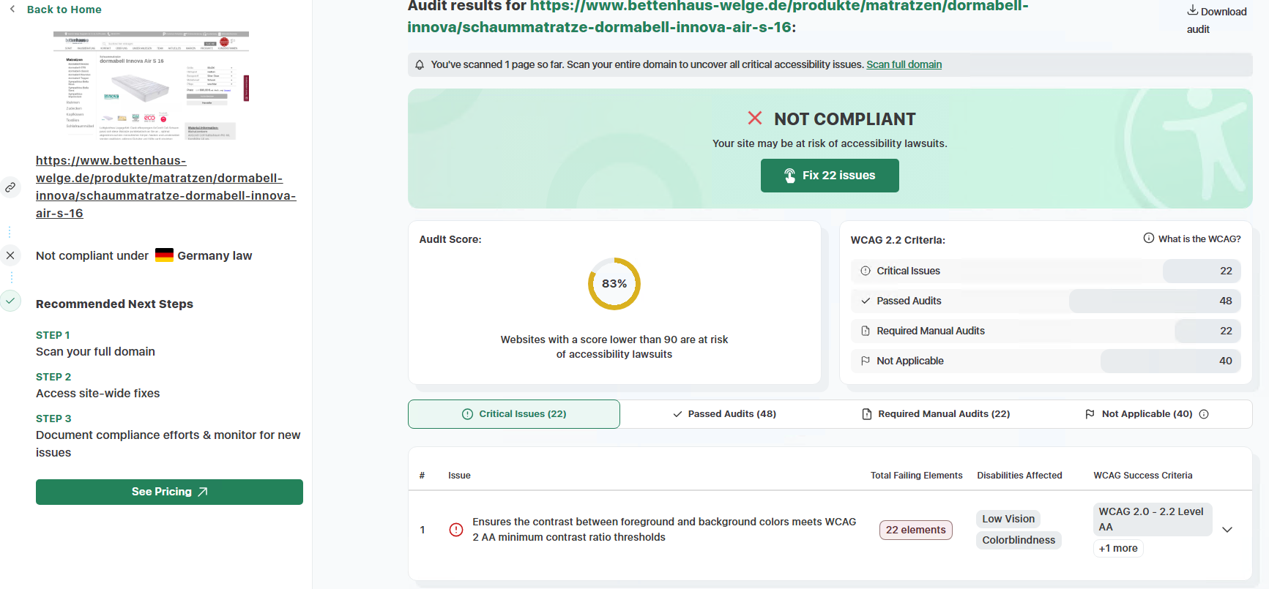Click the download audit icon
Screen dimensions: 1269x589
click(x=1192, y=10)
